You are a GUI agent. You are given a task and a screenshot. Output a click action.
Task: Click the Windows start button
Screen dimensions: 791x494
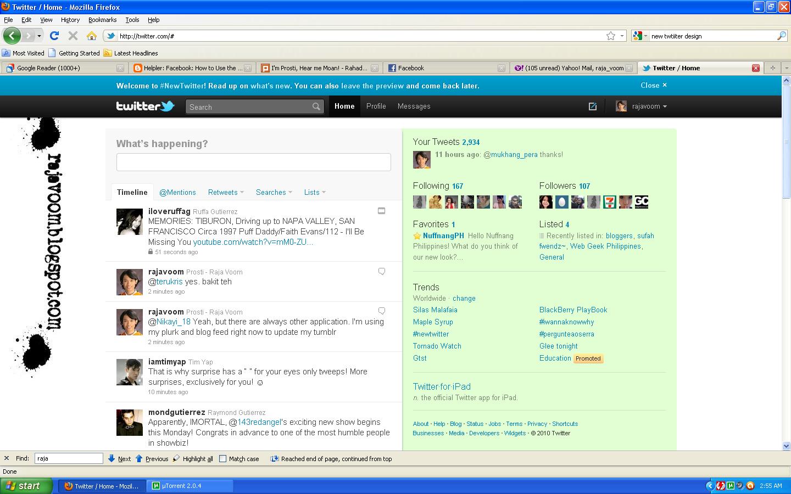26,486
